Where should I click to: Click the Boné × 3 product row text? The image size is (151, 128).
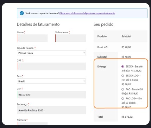(102, 47)
